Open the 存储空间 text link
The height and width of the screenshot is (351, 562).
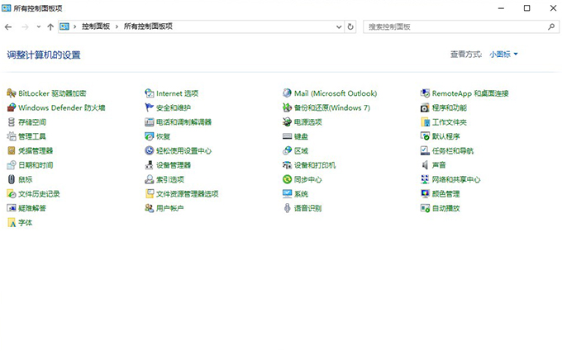click(32, 122)
